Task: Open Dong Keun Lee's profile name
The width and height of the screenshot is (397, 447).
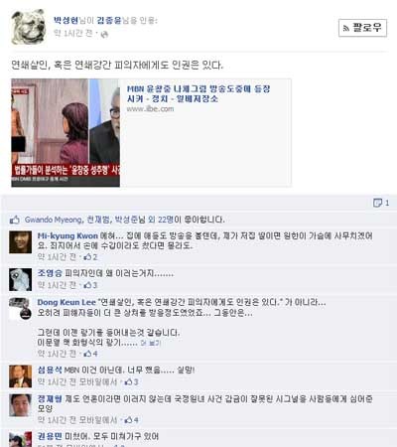Action: (x=66, y=302)
